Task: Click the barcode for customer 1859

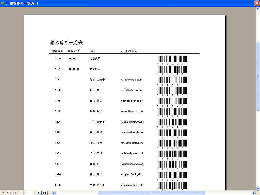Action: pyautogui.click(x=172, y=155)
